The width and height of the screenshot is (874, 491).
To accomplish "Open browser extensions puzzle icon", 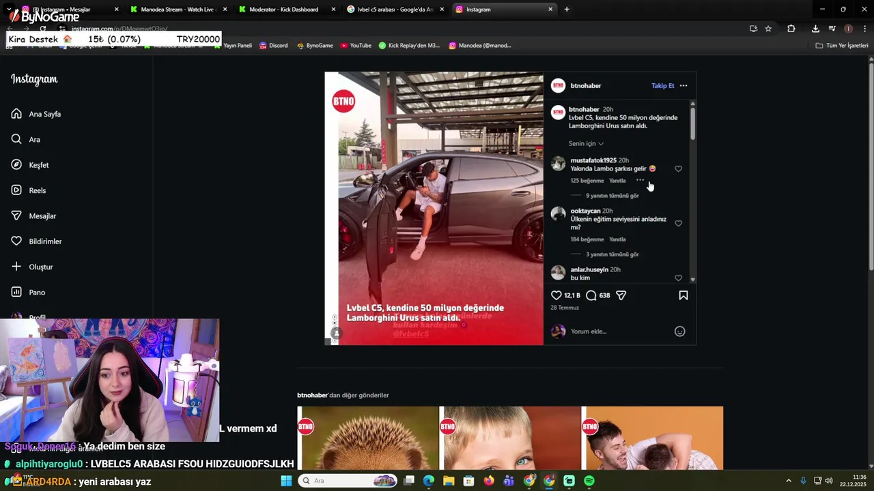I will (x=791, y=29).
